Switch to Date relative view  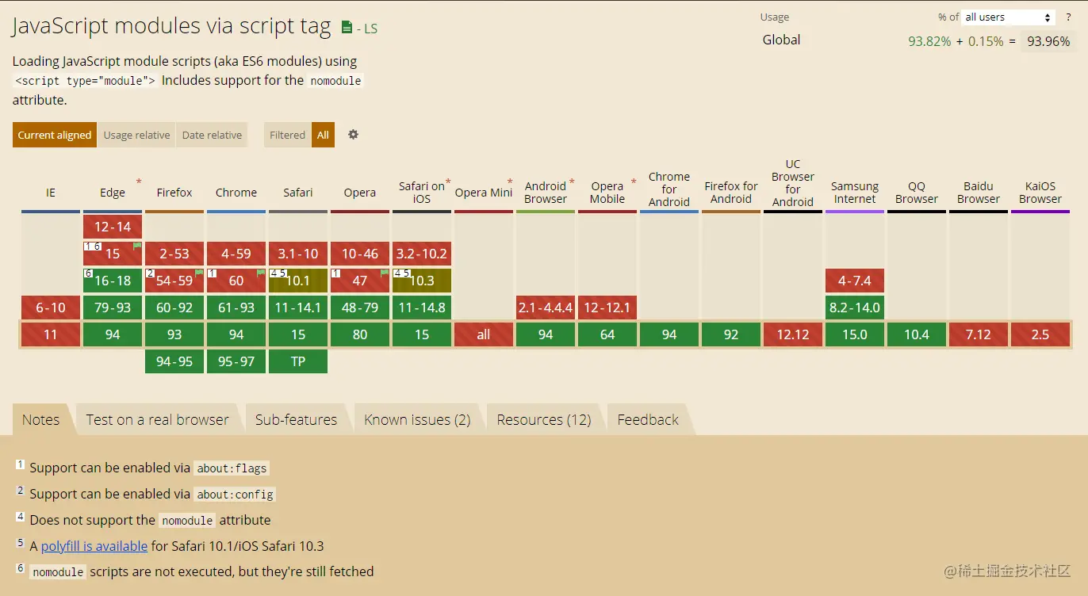point(212,135)
